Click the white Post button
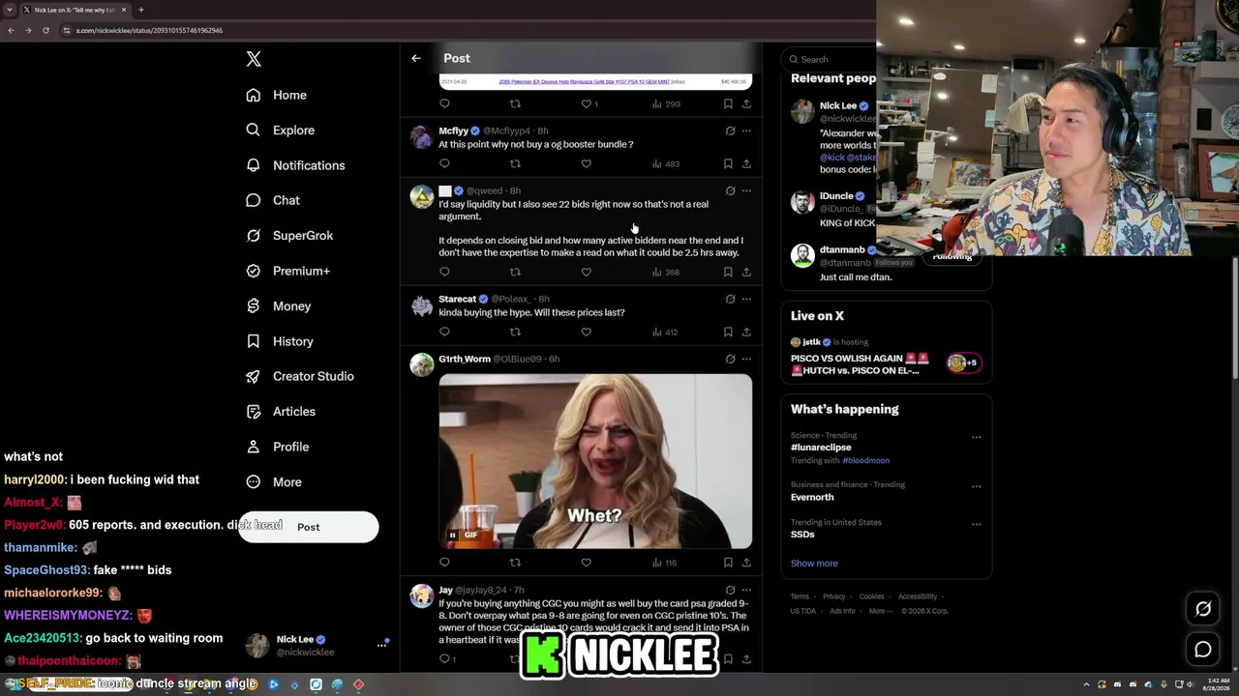This screenshot has width=1239, height=696. point(309,527)
